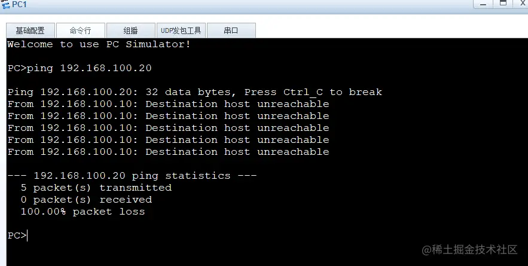The width and height of the screenshot is (528, 266).
Task: Select the 组播 tab
Action: click(130, 30)
